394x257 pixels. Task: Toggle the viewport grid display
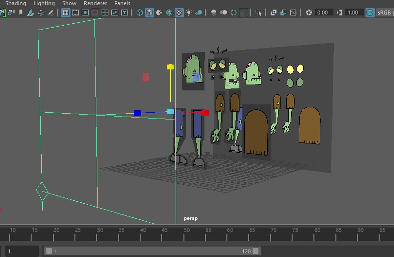click(x=66, y=13)
